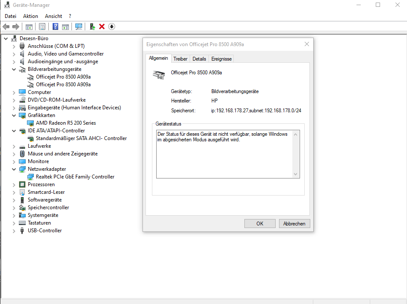Confirm the dialog with OK

[x=260, y=223]
